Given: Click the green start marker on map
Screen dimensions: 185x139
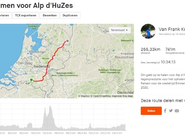Looking at the screenshot, I should click(31, 80).
